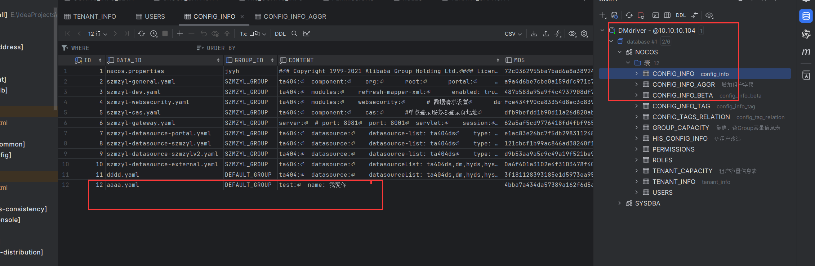This screenshot has width=815, height=266.
Task: Add a new row with the plus icon
Action: tap(180, 33)
